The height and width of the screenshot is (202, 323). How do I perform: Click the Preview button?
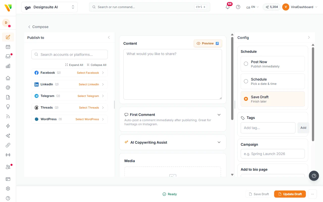208,43
